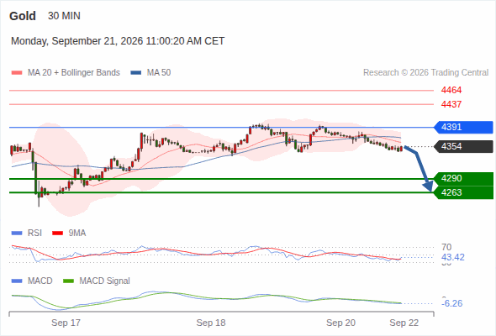Image resolution: width=496 pixels, height=336 pixels.
Task: Click the 30 MIN timeframe label
Action: coord(64,16)
